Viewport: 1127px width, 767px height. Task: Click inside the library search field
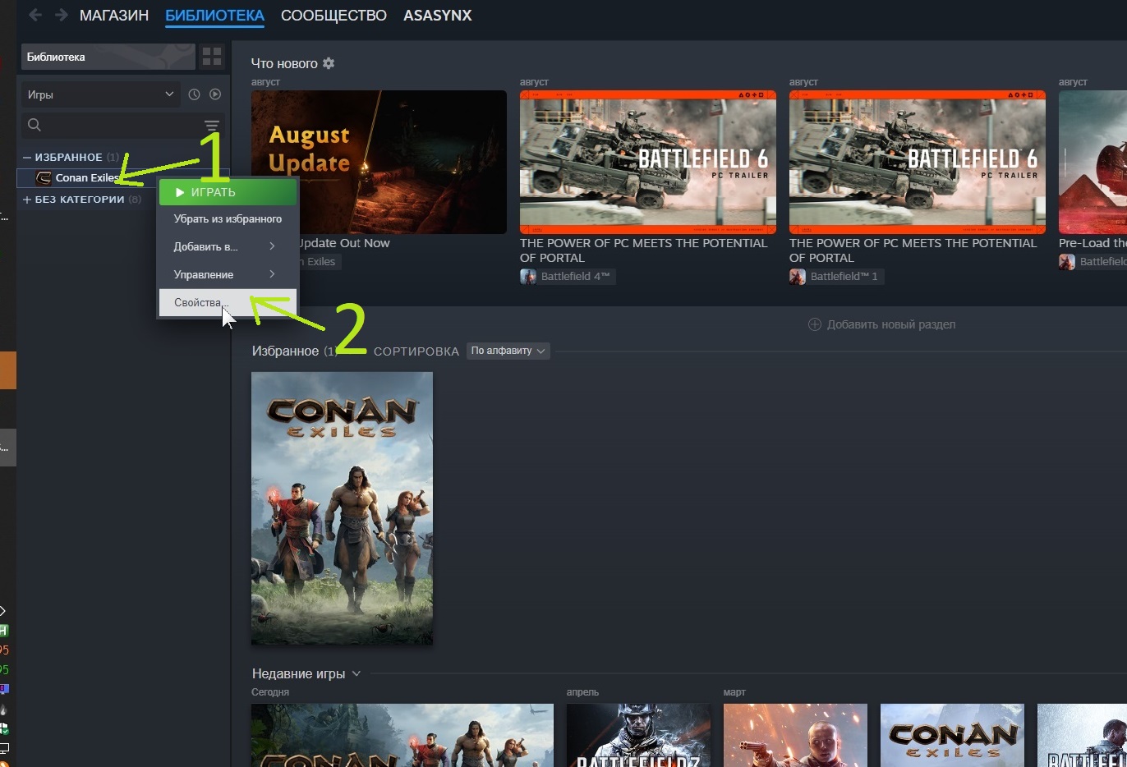(x=121, y=125)
